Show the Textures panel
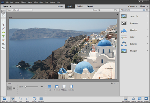 (x=140, y=99)
